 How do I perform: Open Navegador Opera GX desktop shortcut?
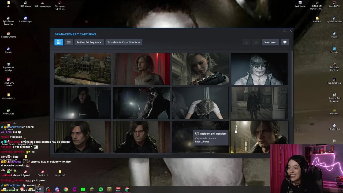[x=60, y=6]
